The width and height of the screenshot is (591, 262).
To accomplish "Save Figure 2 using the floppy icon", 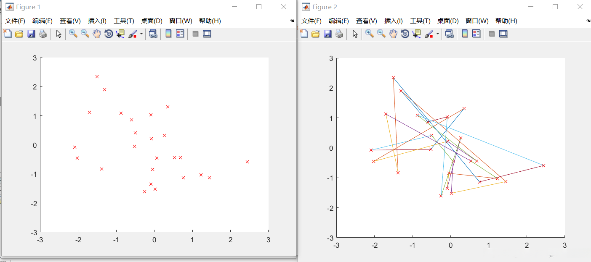I will coord(327,34).
